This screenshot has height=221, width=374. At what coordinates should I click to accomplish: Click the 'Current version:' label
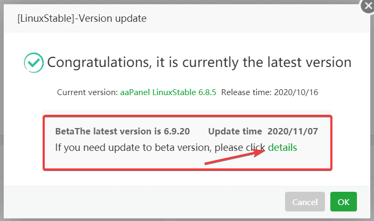click(88, 92)
